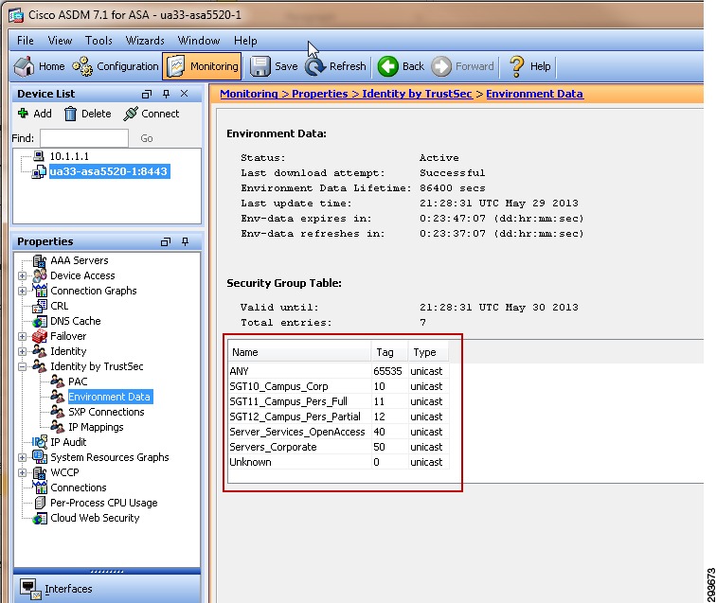Expand the Connection Graphs node
Viewport: 716px width, 603px height.
coord(22,291)
